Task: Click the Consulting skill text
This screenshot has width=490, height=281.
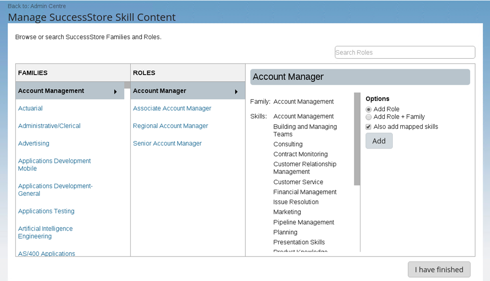Action: coord(288,144)
